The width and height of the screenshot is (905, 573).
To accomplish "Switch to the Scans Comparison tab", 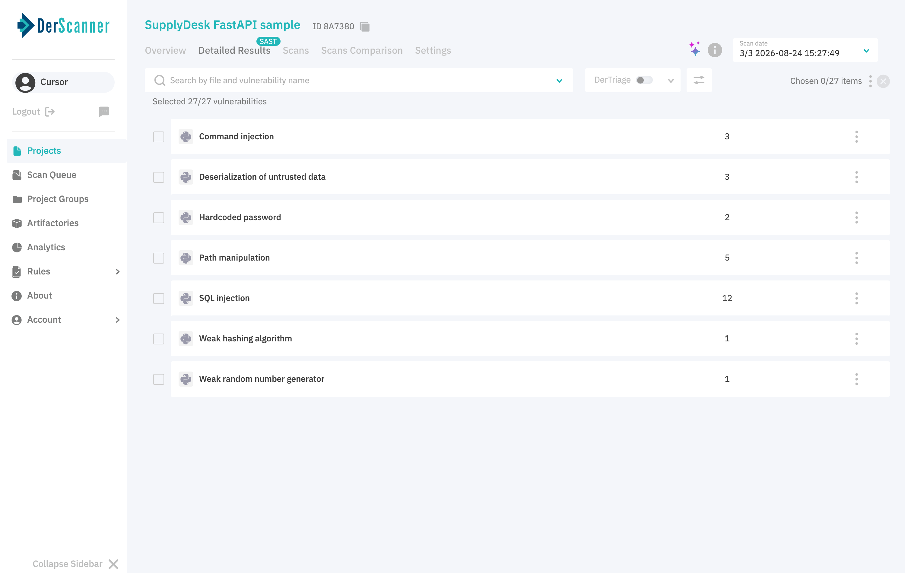I will [362, 50].
